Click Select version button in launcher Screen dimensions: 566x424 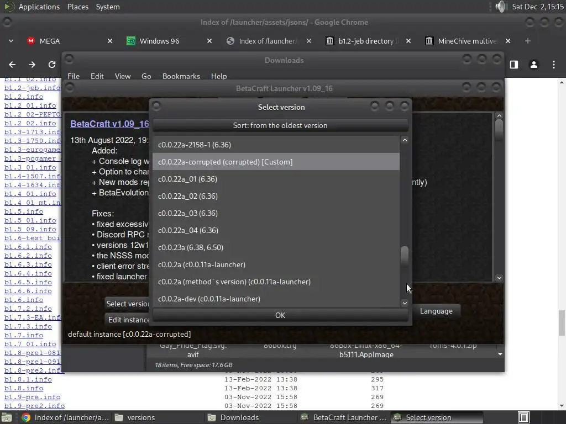[x=127, y=304]
